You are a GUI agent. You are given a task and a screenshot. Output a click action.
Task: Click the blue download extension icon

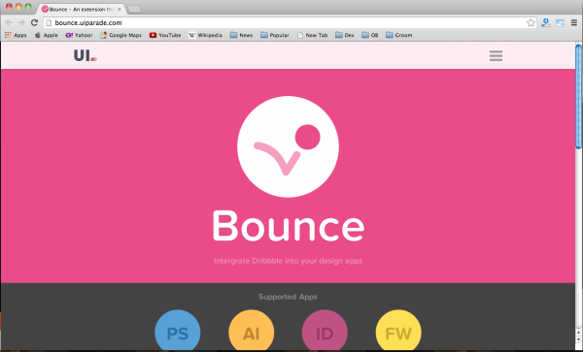(x=546, y=23)
